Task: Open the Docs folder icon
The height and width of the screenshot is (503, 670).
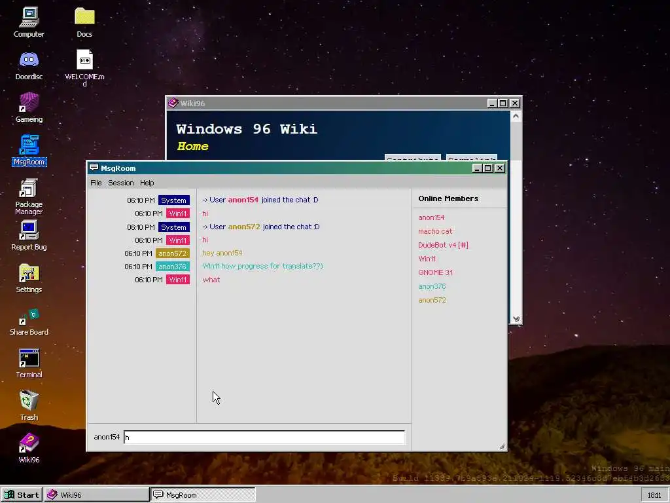Action: (x=84, y=23)
